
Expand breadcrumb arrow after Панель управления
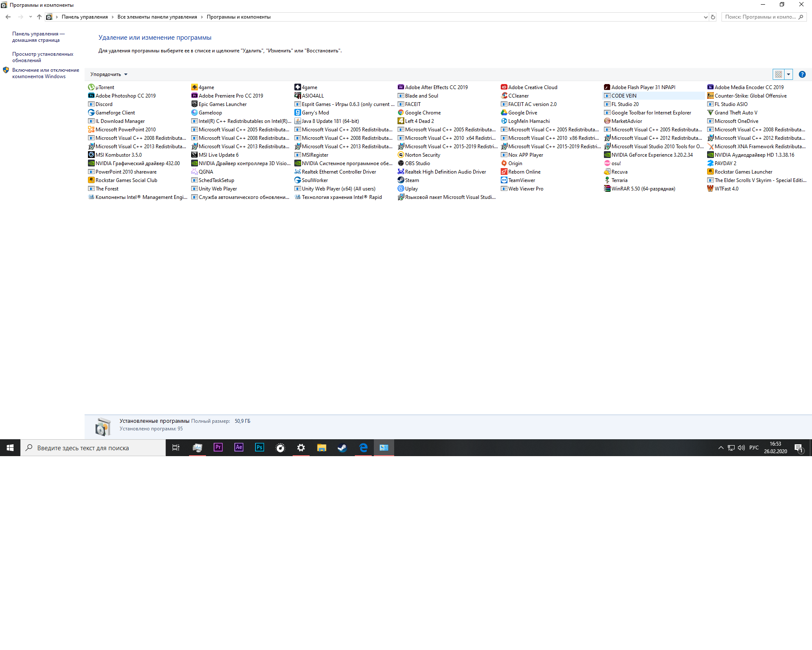click(x=112, y=17)
